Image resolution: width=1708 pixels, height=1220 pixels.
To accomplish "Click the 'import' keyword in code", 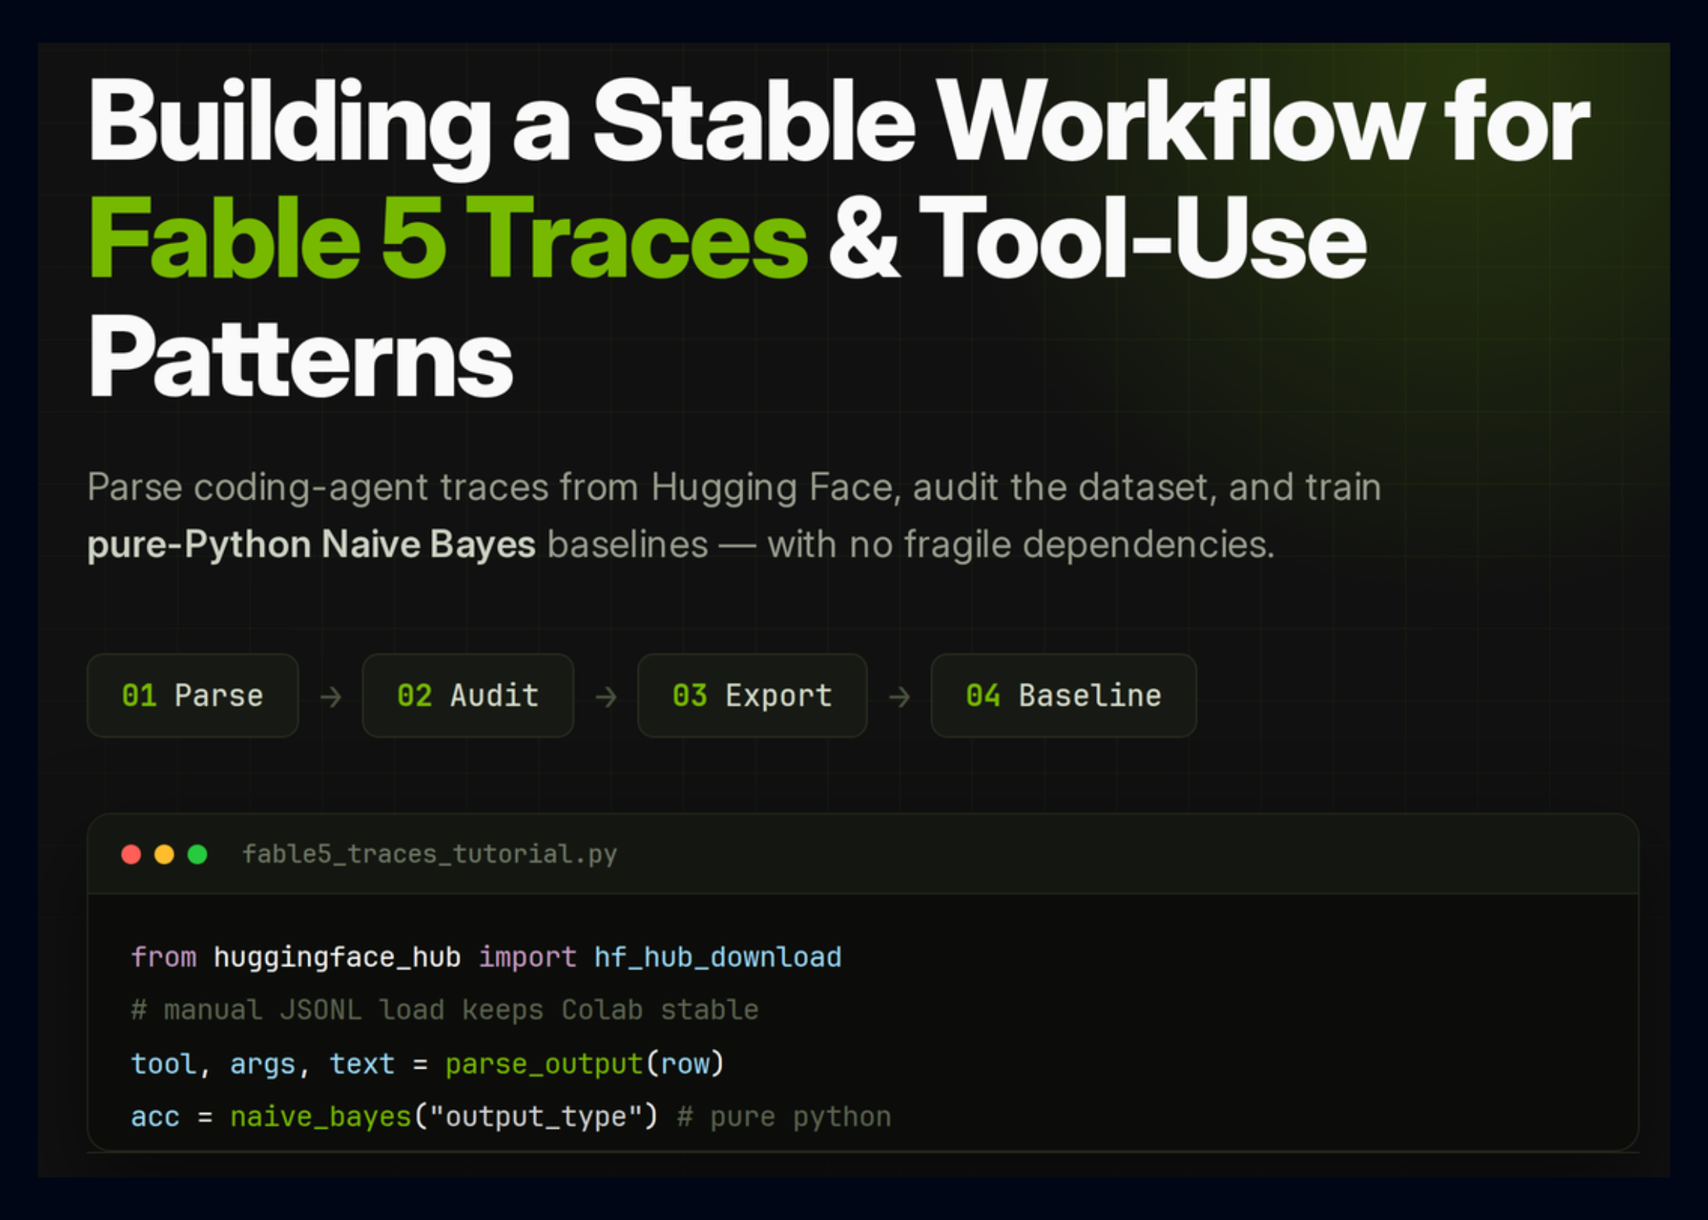I will click(527, 958).
